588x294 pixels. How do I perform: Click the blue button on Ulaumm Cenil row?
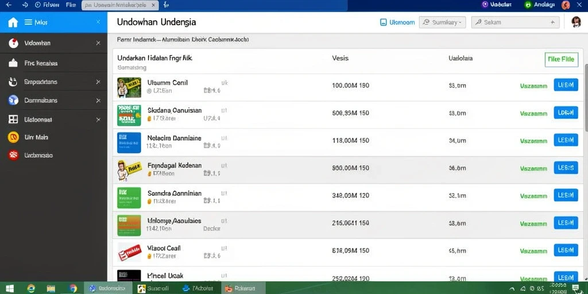[566, 85]
